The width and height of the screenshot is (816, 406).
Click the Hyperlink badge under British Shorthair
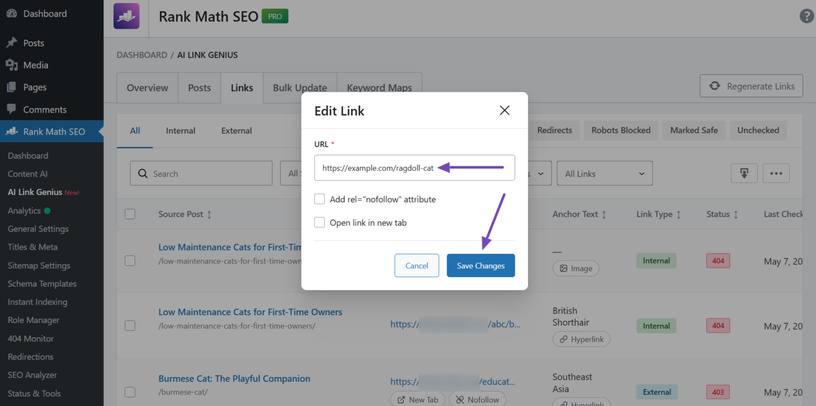582,339
